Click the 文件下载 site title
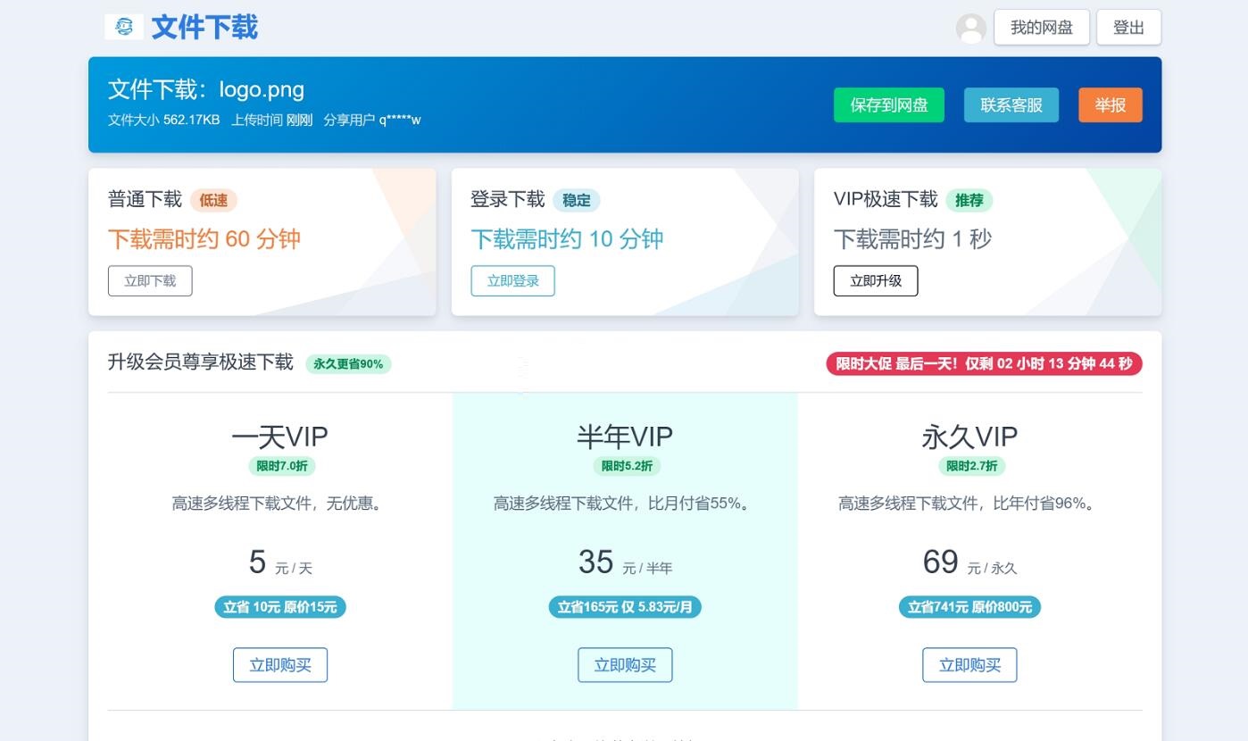The image size is (1248, 741). [x=204, y=27]
